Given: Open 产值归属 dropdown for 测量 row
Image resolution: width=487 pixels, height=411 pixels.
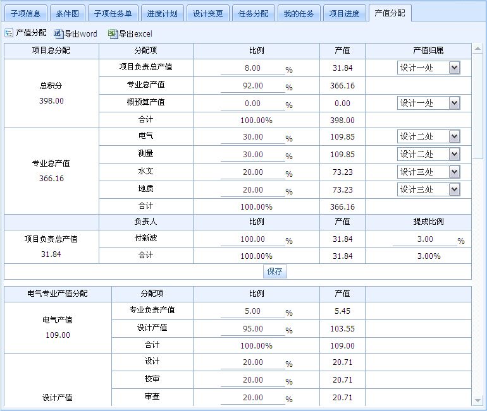Looking at the screenshot, I should 428,154.
